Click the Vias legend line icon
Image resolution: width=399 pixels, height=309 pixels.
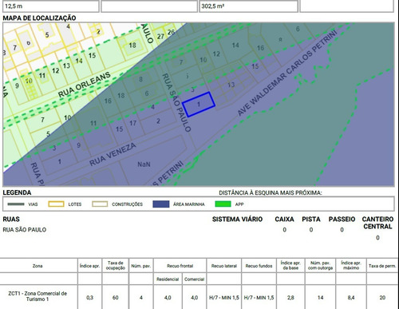tap(16, 204)
